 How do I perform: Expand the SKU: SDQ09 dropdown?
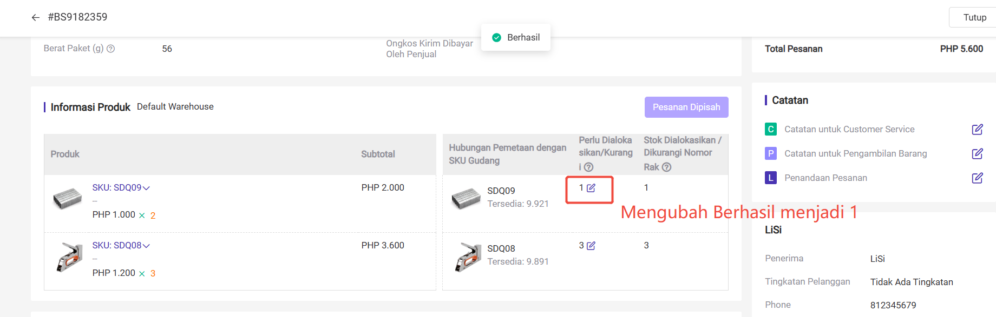tap(146, 188)
